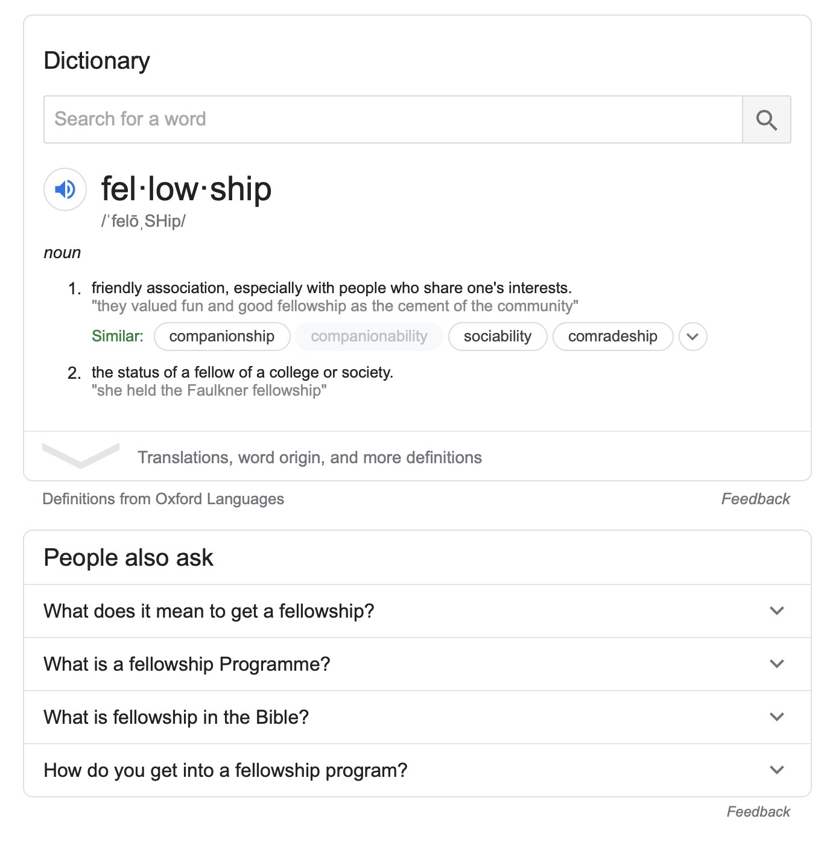Expand 'How do you get into a fellowship program?'
830x842 pixels.
417,770
